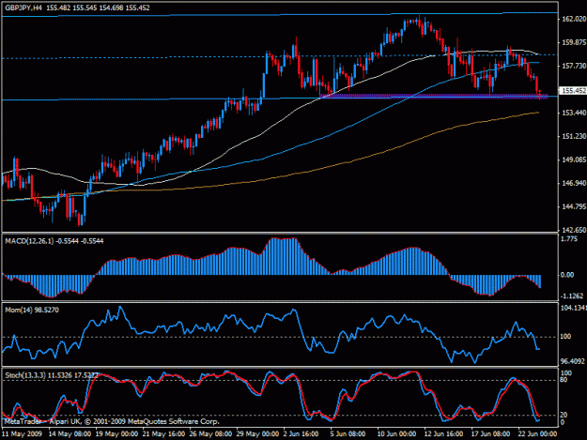Click the Momentum scale value 96.4092
The height and width of the screenshot is (440, 587).
tap(572, 361)
